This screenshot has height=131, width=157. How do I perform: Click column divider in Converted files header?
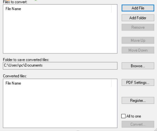point(111,83)
